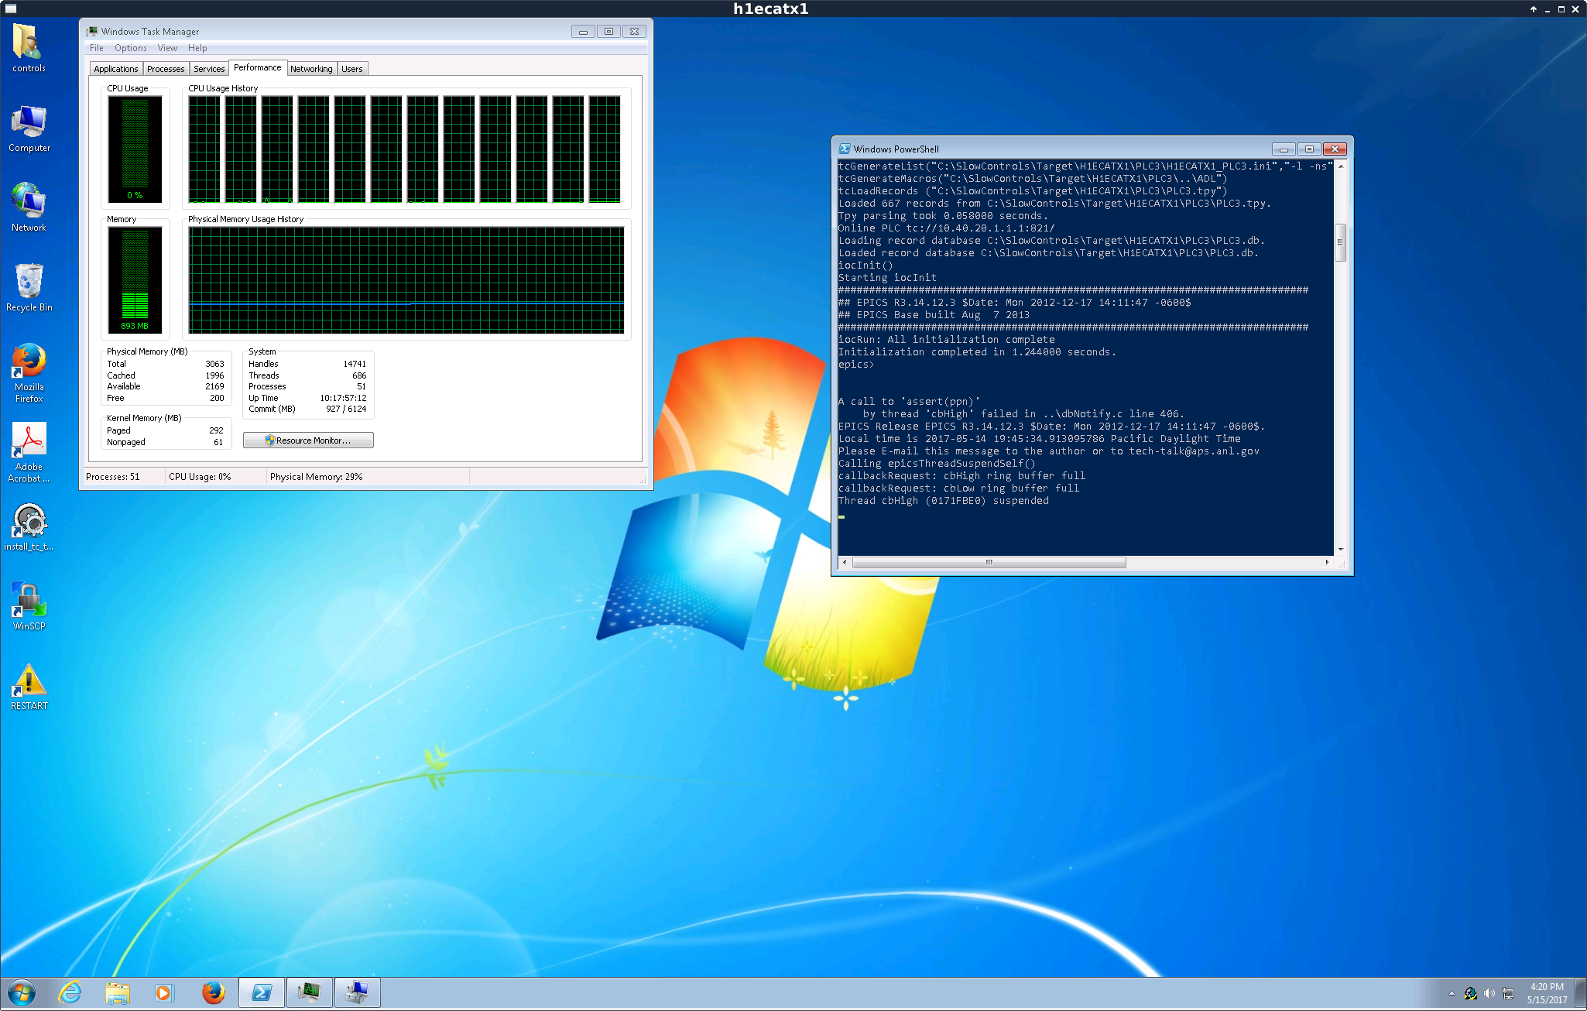Switch to Task Manager via taskbar button
The width and height of the screenshot is (1587, 1011).
click(x=310, y=992)
